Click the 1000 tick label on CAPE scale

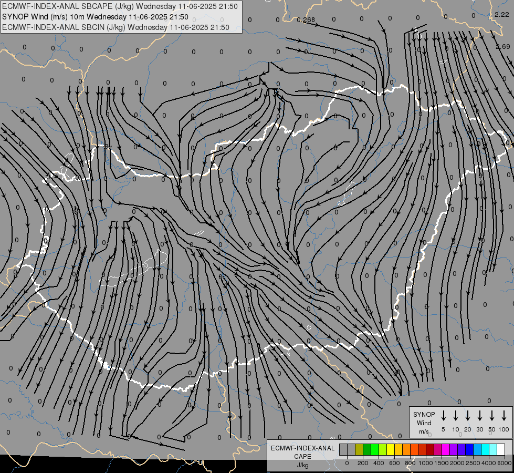coord(426,463)
